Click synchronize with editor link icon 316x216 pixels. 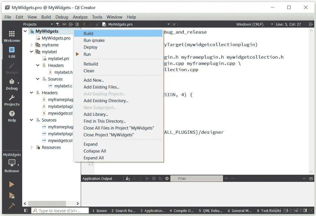click(x=64, y=24)
